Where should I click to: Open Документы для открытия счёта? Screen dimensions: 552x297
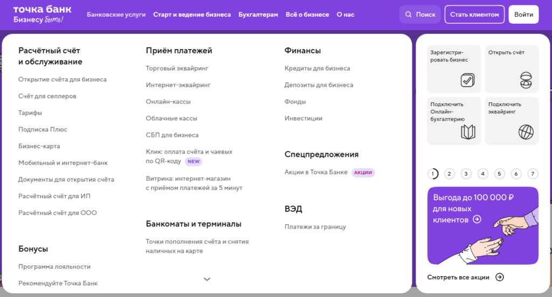point(66,179)
